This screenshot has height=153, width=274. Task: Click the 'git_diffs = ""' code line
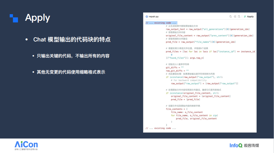[x=174, y=68]
